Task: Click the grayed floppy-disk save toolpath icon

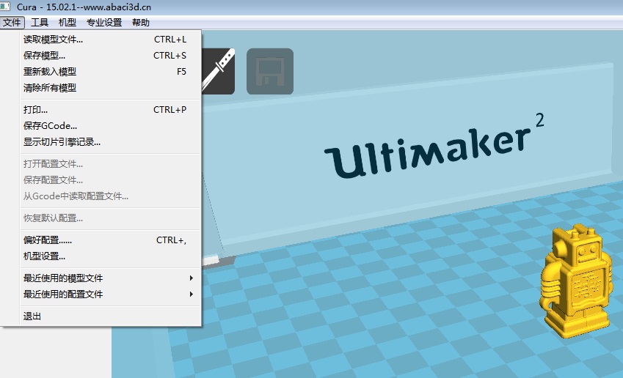Action: pos(270,71)
